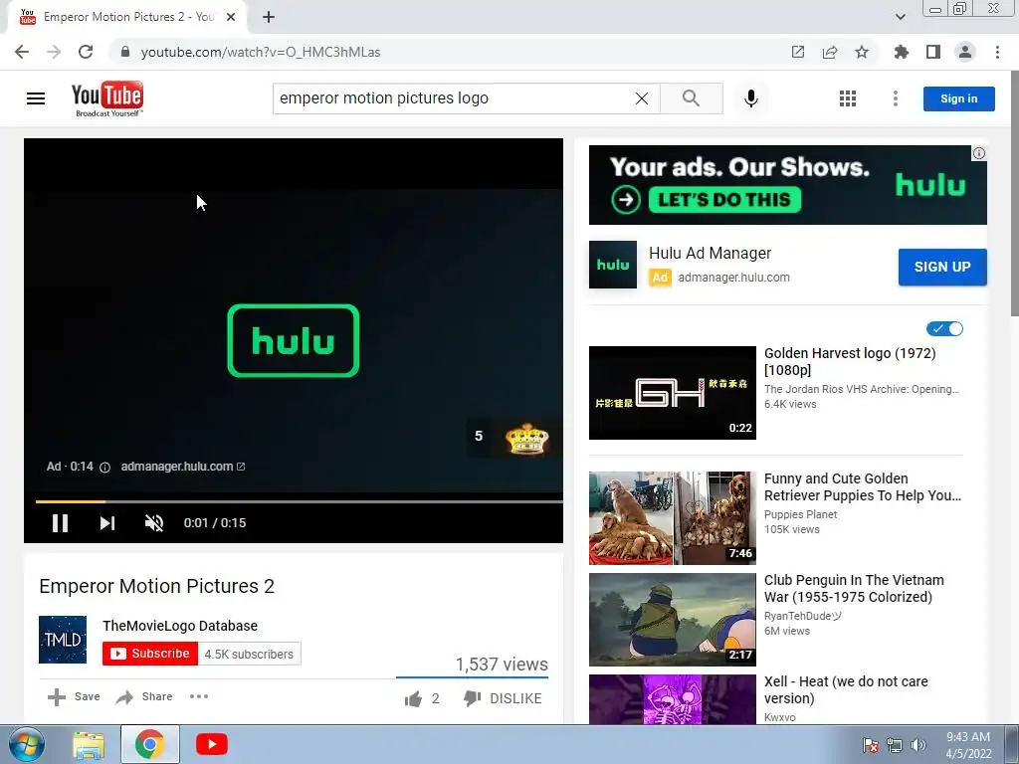Image resolution: width=1019 pixels, height=764 pixels.
Task: Subscribe to TheMovieLogo Database
Action: 150,654
